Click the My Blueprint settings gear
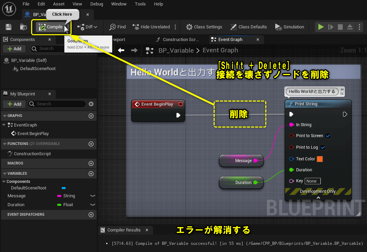This screenshot has height=252, width=367. (91, 104)
